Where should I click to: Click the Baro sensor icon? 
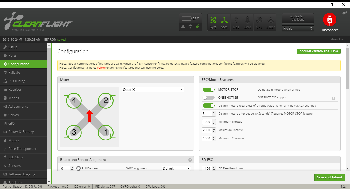point(248,22)
